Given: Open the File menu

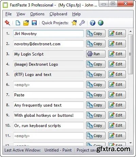Looking at the screenshot, I should (x=8, y=14).
